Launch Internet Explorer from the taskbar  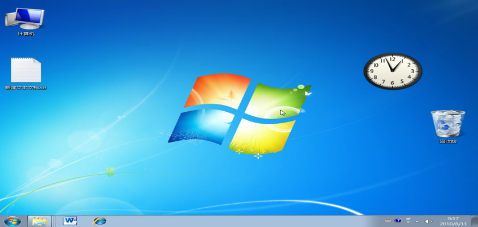(100, 221)
